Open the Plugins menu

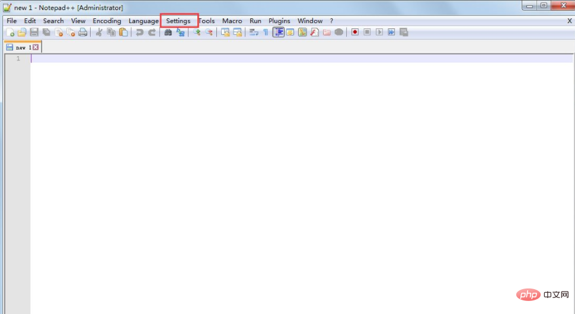(279, 21)
